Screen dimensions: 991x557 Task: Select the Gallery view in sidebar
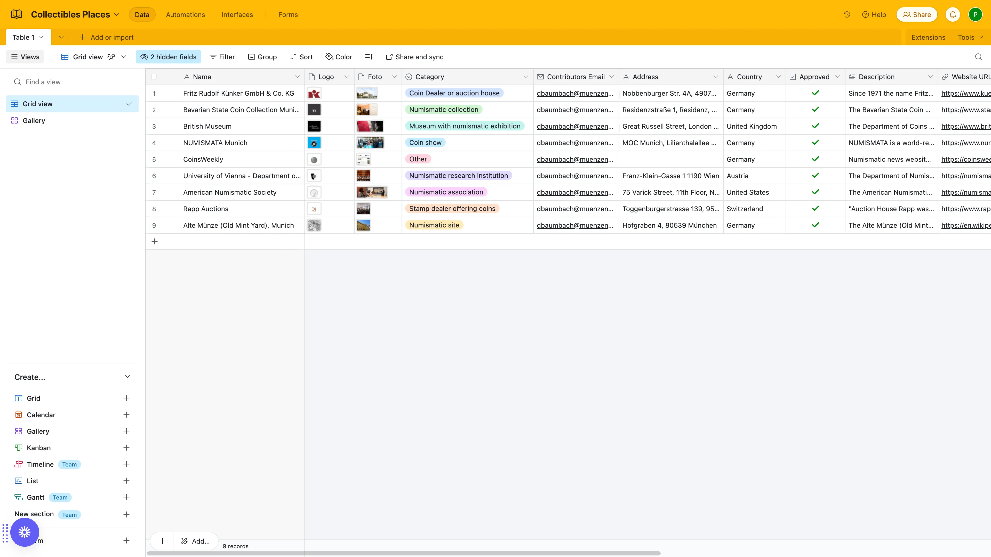pyautogui.click(x=72, y=121)
